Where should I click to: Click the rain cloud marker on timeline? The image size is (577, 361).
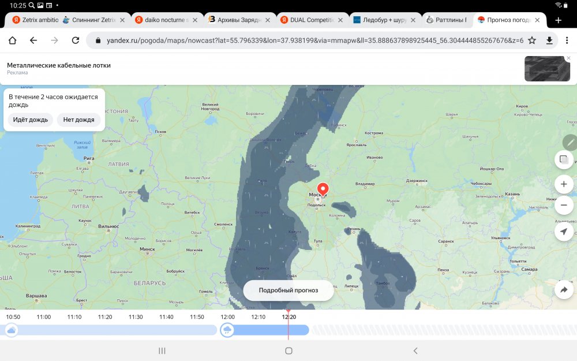pos(227,330)
